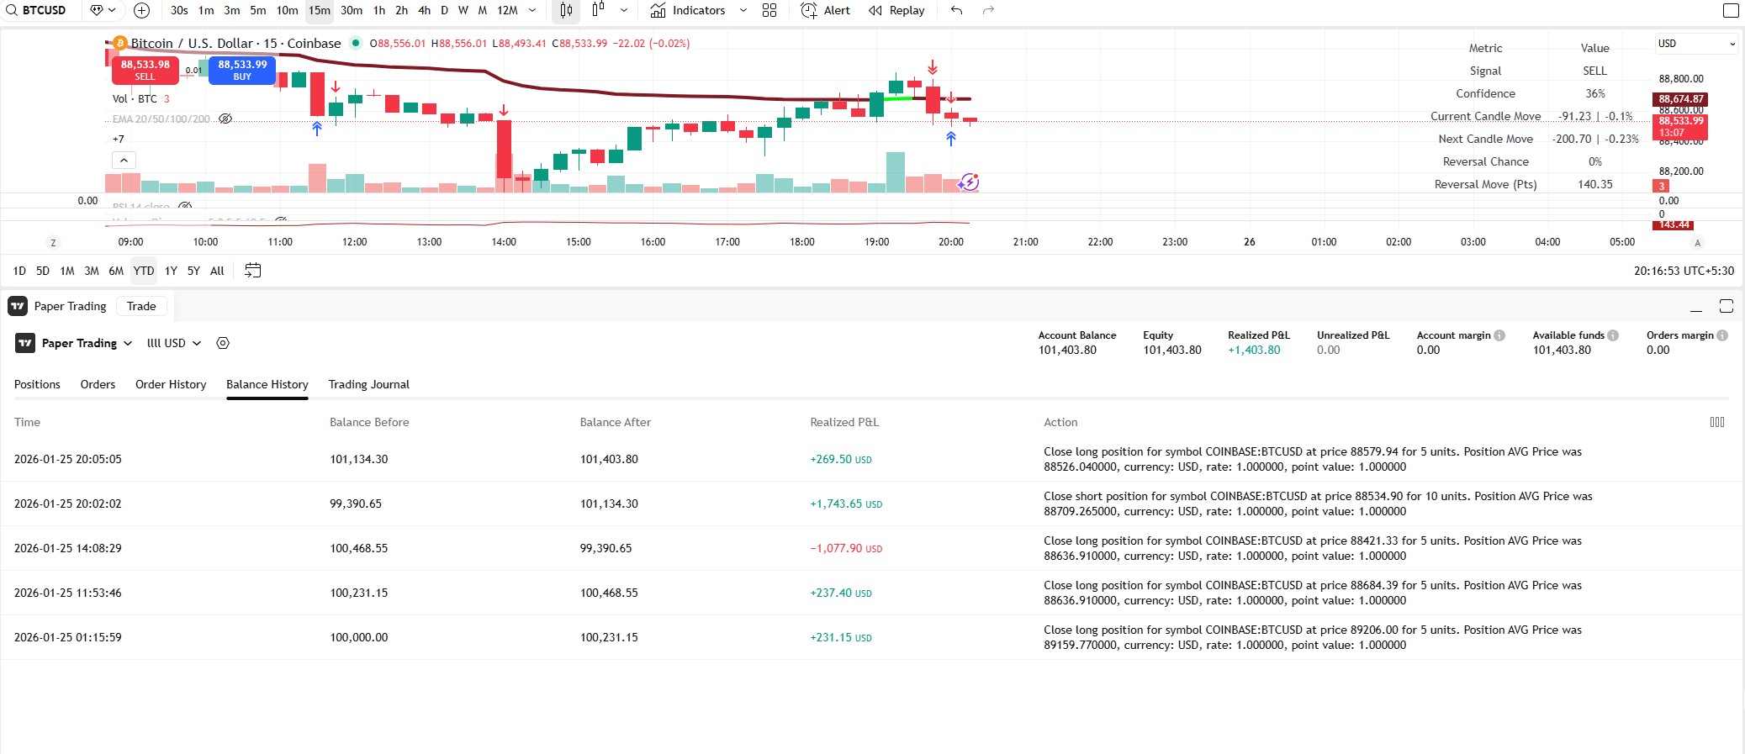Viewport: 1745px width, 754px height.
Task: Show info for Orders margin
Action: click(1722, 335)
